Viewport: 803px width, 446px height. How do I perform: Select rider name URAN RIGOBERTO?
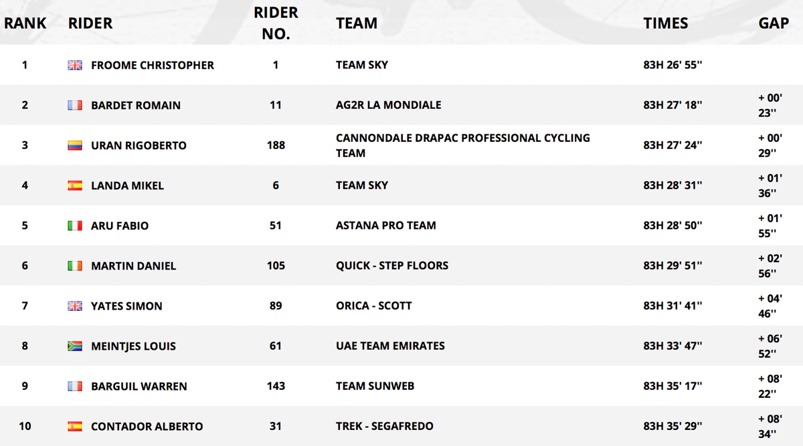tap(139, 145)
